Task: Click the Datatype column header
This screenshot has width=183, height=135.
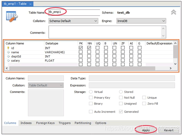Action: coord(61,44)
